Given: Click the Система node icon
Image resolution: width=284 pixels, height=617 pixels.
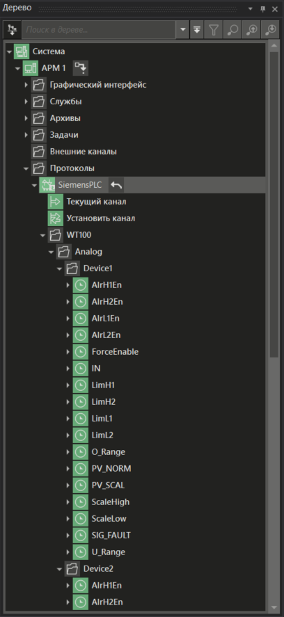Looking at the screenshot, I should pyautogui.click(x=22, y=51).
